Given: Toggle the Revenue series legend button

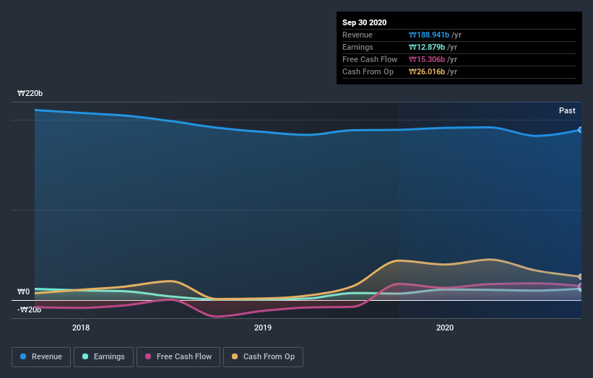Looking at the screenshot, I should click(x=41, y=357).
